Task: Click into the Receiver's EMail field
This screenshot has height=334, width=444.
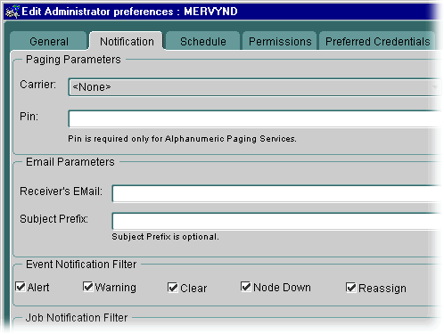Action: [x=277, y=193]
